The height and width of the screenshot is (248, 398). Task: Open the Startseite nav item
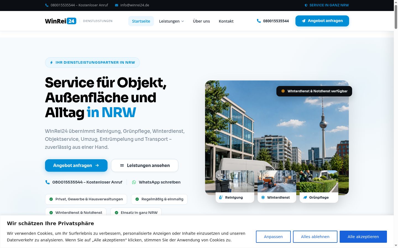coord(141,21)
